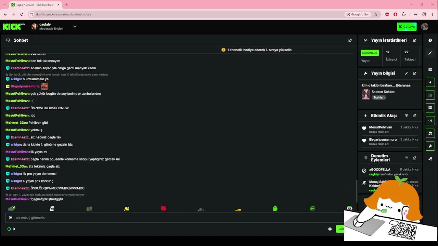The image size is (438, 246).
Task: Pick the yellow bar-shaped quick emote
Action: click(x=238, y=209)
